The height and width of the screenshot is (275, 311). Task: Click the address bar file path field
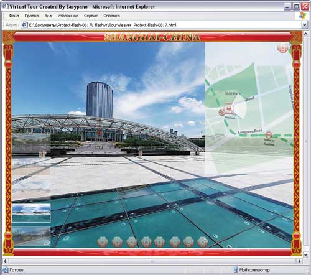(x=161, y=25)
